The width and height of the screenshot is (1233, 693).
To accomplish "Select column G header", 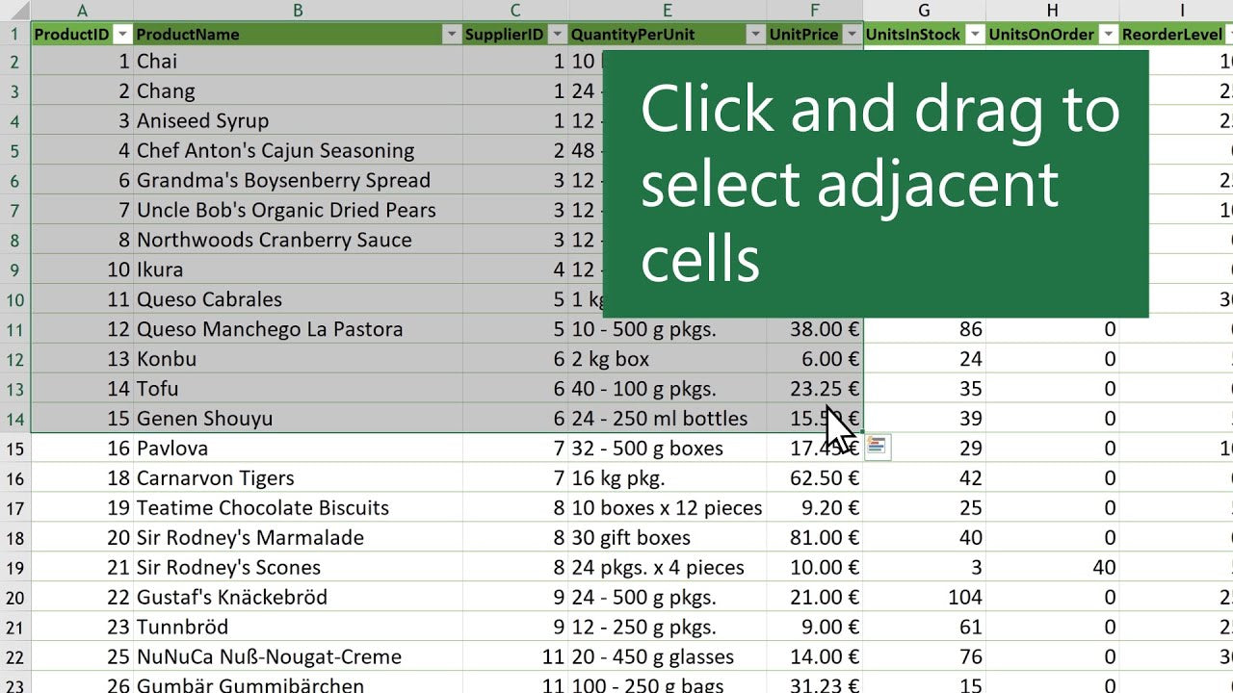I will (924, 11).
